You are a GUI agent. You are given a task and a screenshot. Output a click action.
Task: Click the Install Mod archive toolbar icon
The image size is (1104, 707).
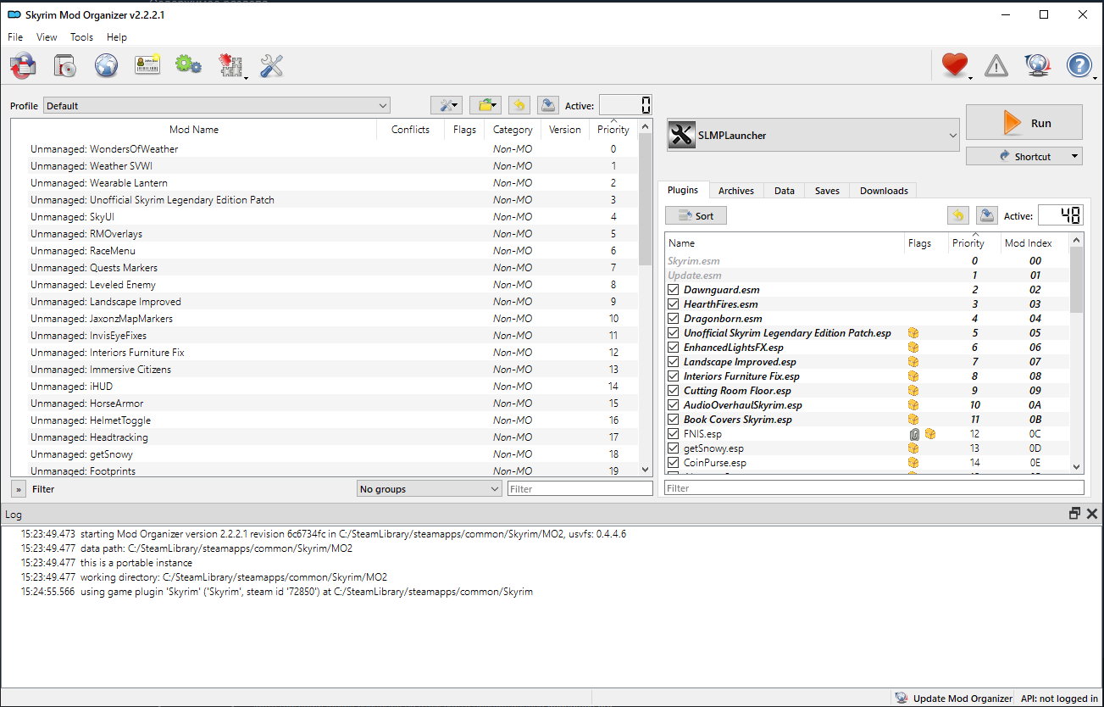click(65, 65)
